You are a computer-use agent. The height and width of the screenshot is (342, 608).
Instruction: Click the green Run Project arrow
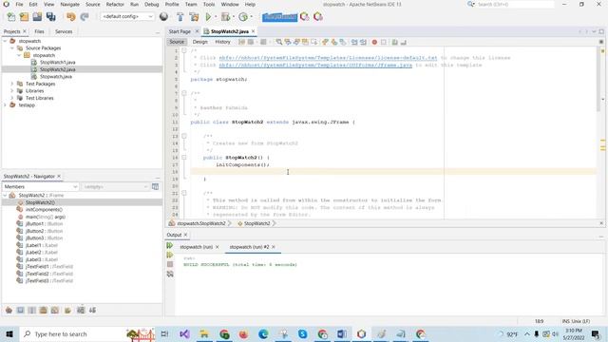[208, 17]
